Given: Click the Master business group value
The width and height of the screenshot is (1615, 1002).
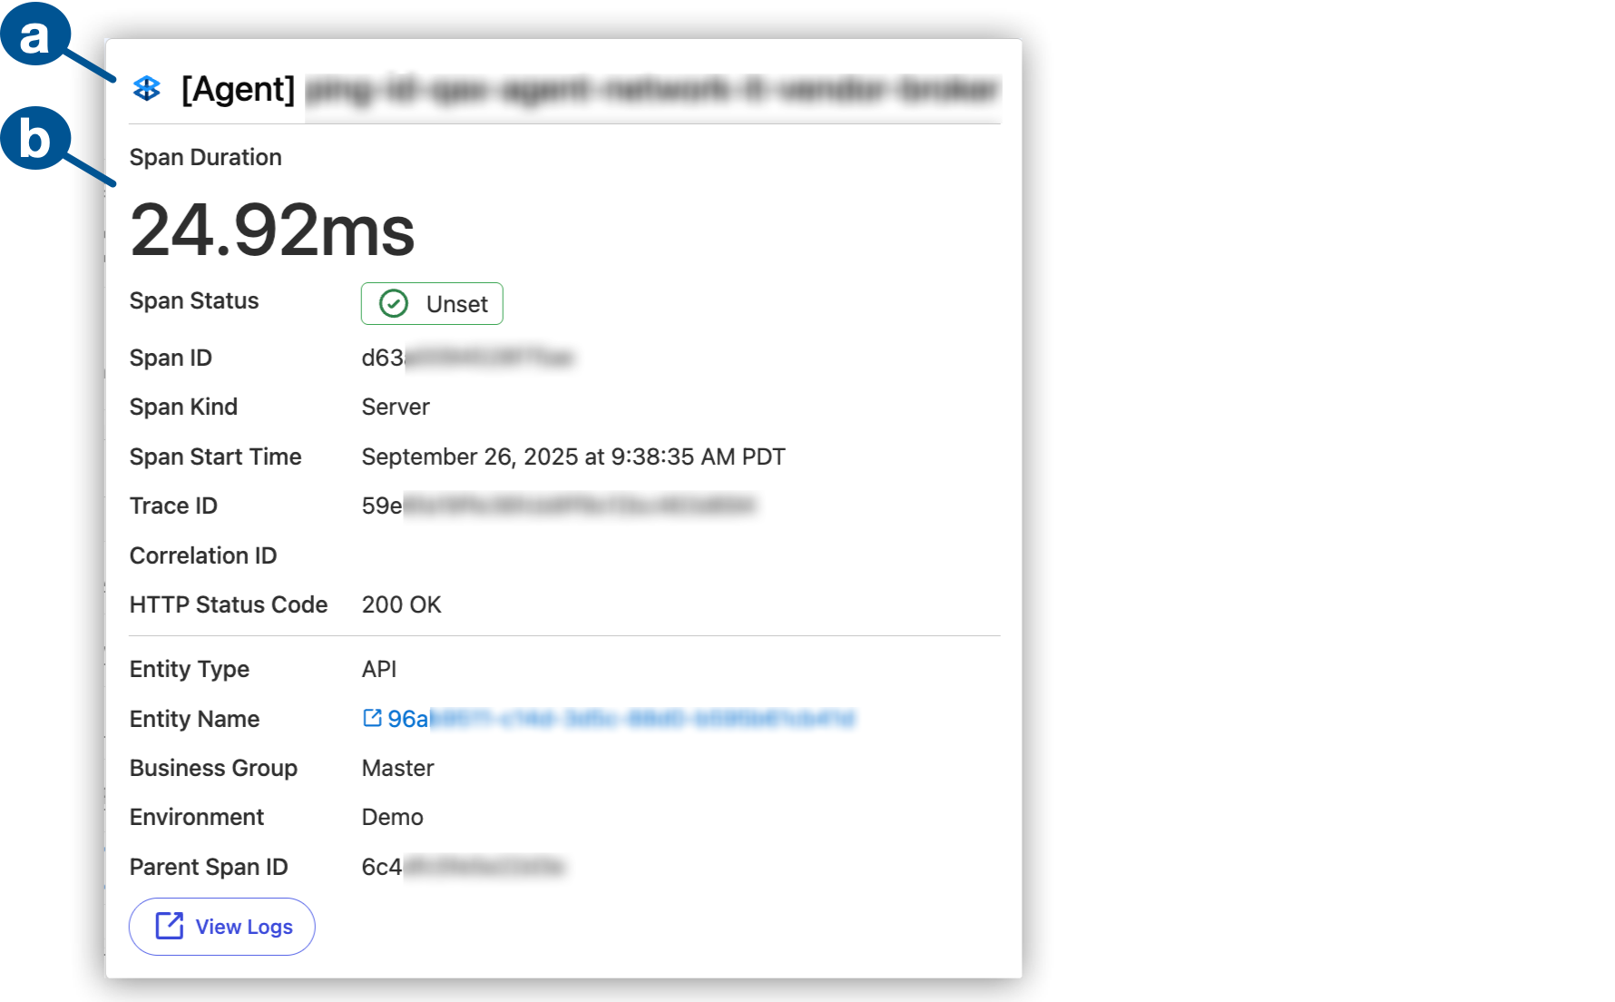Looking at the screenshot, I should [x=397, y=768].
